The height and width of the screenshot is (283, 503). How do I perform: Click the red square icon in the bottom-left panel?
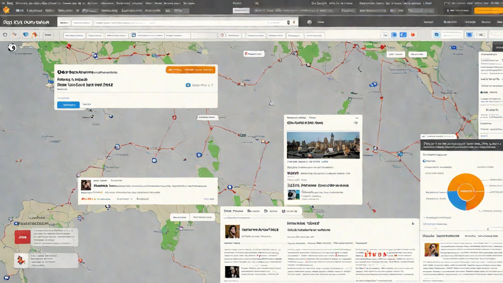coord(22,237)
